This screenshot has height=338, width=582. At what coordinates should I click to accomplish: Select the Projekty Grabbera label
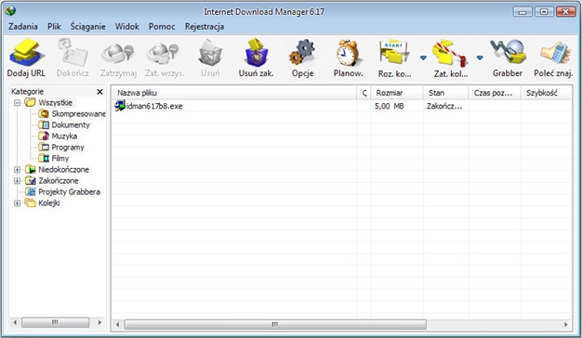click(x=69, y=192)
